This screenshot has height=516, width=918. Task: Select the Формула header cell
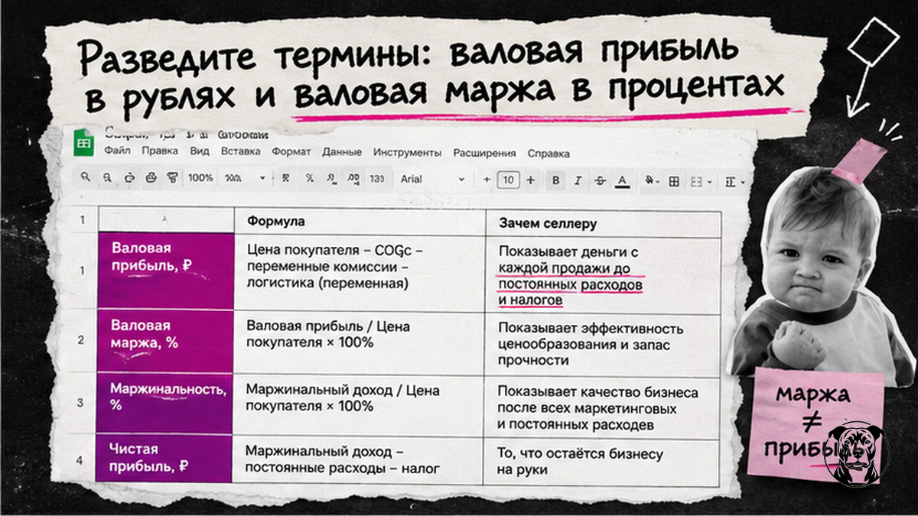359,222
